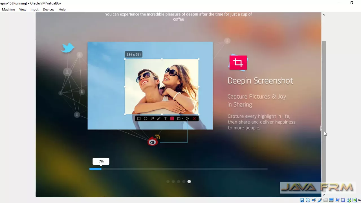Image resolution: width=361 pixels, height=203 pixels.
Task: Click the display monitor status icon
Action: click(331, 200)
